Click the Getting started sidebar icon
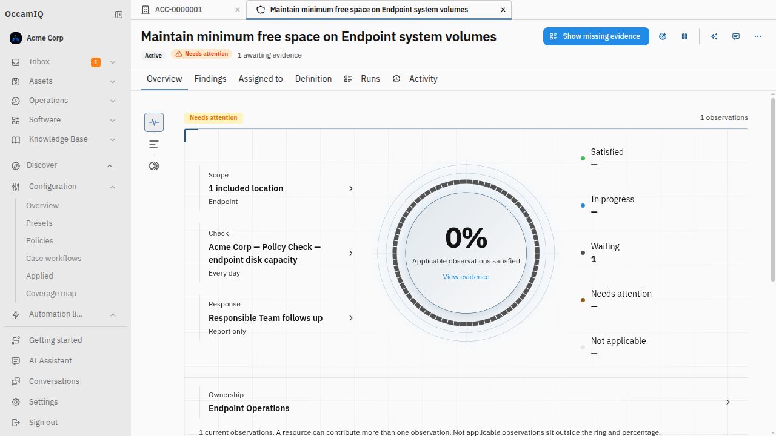Viewport: 776px width, 436px height. pos(16,340)
